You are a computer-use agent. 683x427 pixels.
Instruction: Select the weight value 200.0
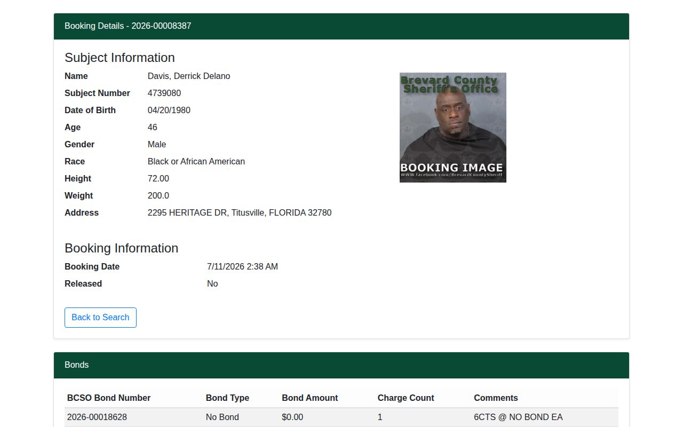(158, 196)
